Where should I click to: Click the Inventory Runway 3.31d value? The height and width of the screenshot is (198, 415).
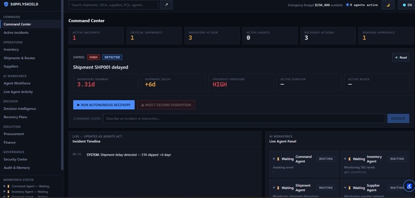pyautogui.click(x=85, y=85)
